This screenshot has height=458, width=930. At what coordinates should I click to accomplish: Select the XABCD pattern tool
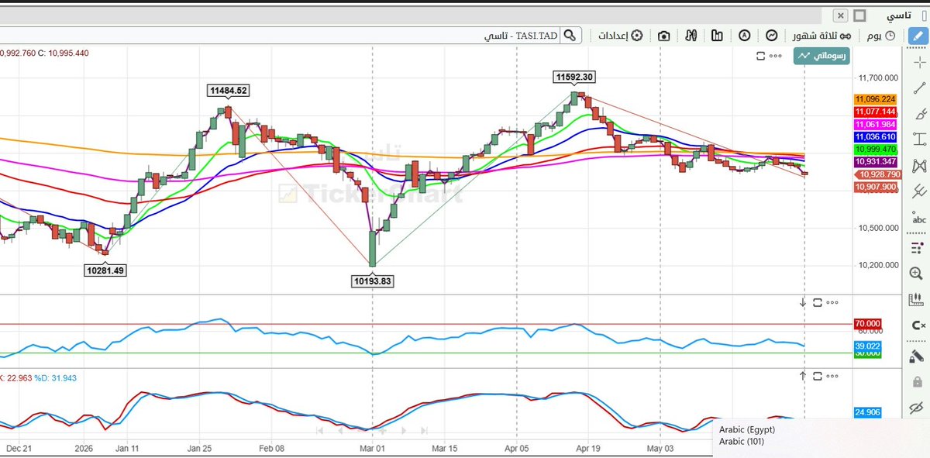[x=919, y=165]
